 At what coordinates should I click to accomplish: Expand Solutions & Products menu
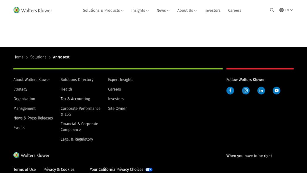103,10
